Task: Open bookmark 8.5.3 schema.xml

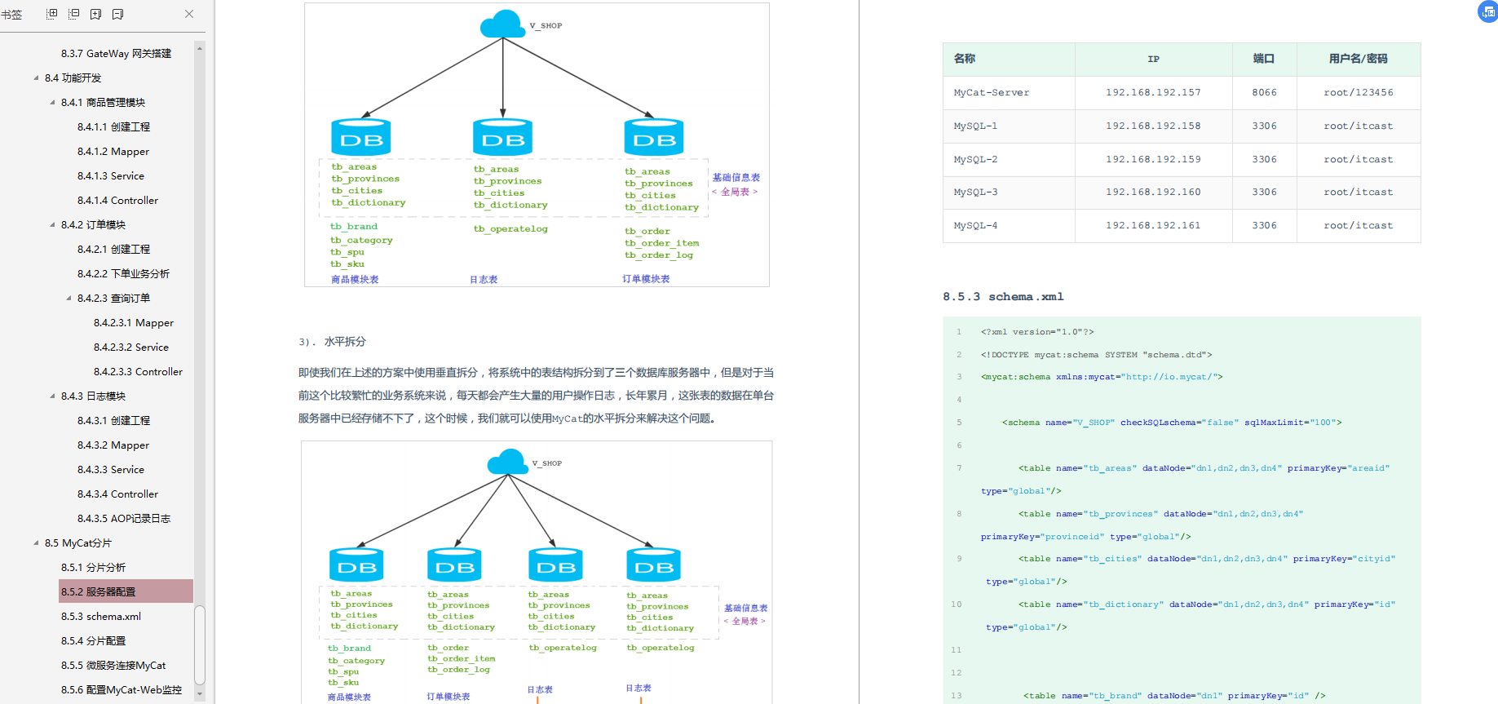Action: 101,616
